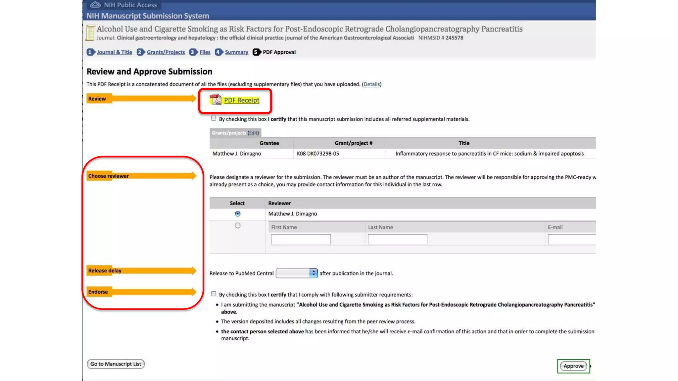Screen dimensions: 678x381
Task: Click the NIH Public Access logo icon
Action: pos(95,5)
